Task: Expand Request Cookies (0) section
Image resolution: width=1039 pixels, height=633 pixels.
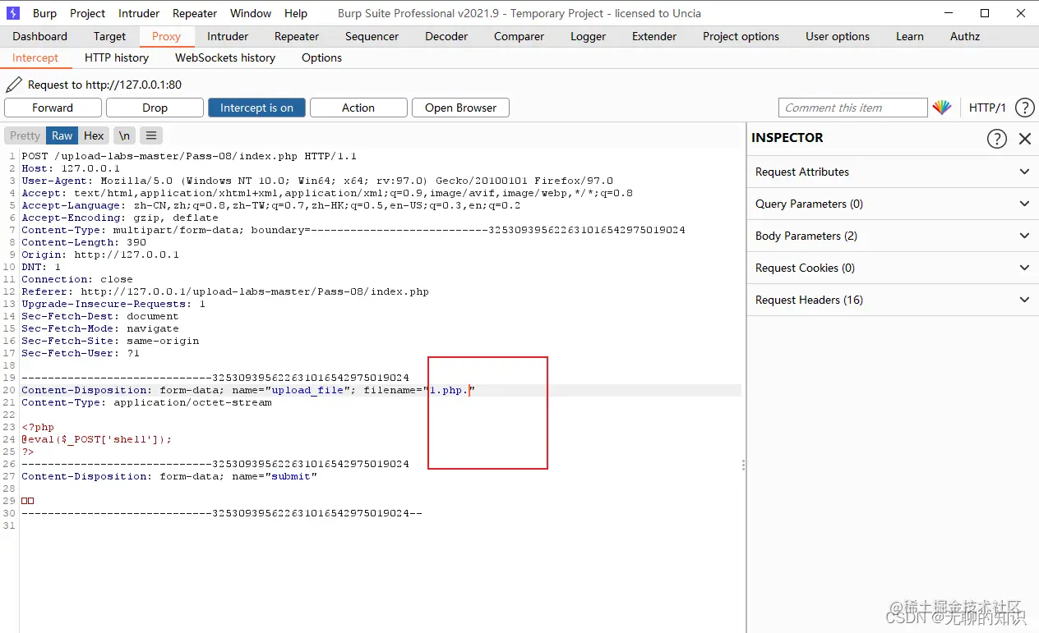Action: (x=893, y=268)
